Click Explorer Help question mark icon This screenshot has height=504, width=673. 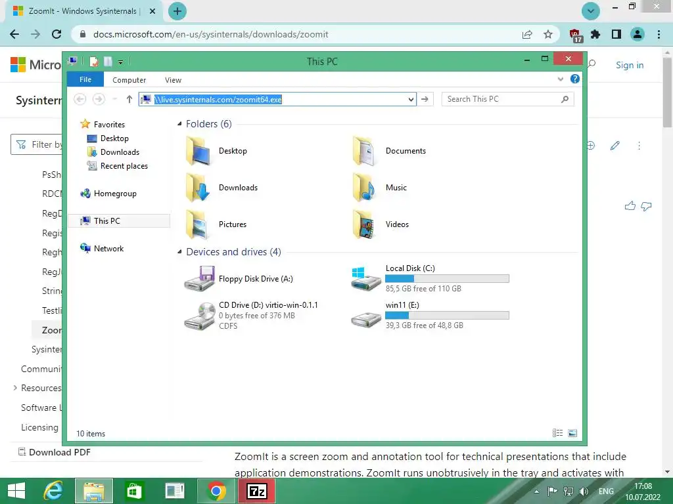tap(574, 79)
